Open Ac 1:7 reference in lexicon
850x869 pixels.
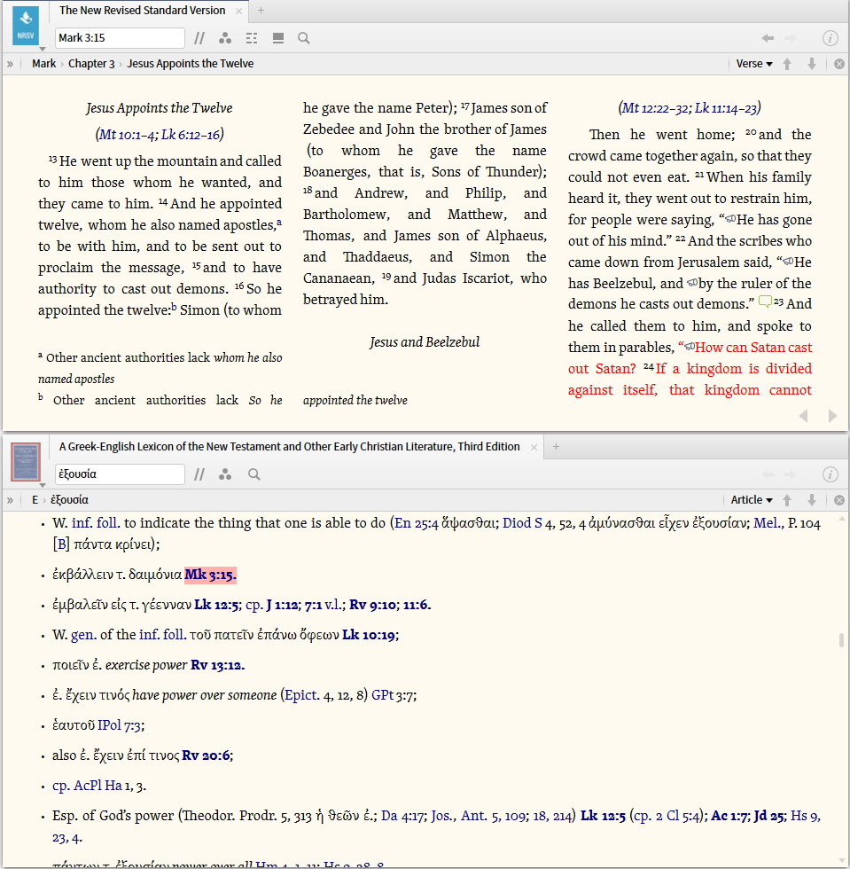tap(729, 816)
